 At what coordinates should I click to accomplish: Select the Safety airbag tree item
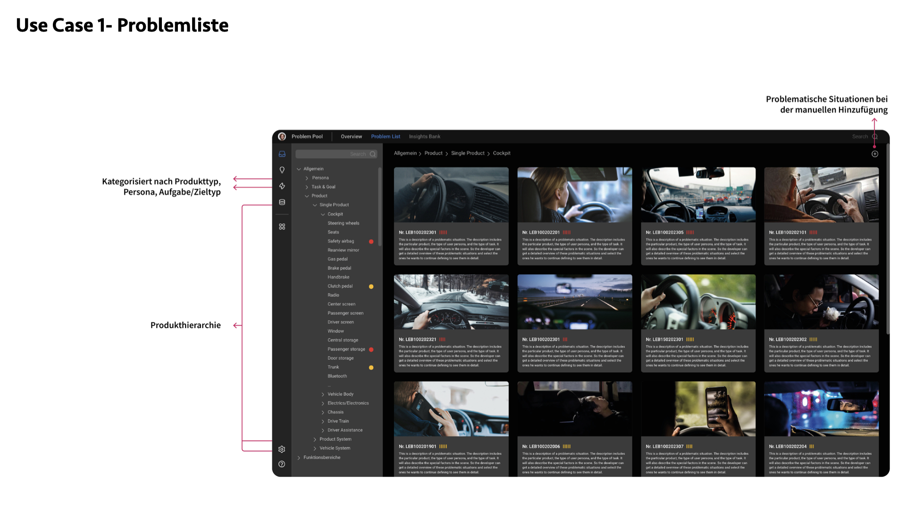341,241
